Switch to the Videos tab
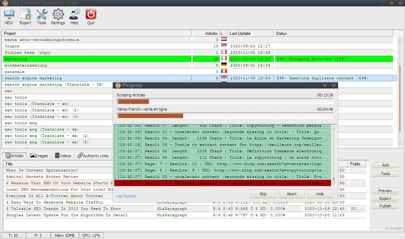 coord(63,156)
